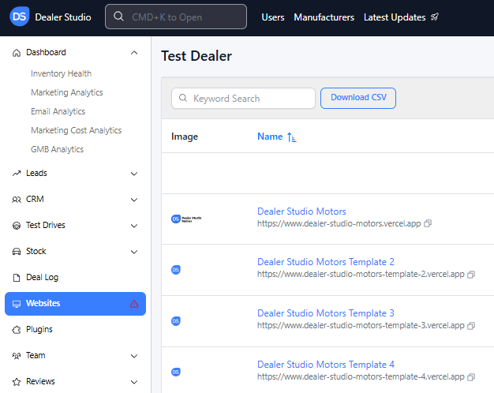This screenshot has width=494, height=393.
Task: Select Inventory Health under Dashboard
Action: [61, 73]
